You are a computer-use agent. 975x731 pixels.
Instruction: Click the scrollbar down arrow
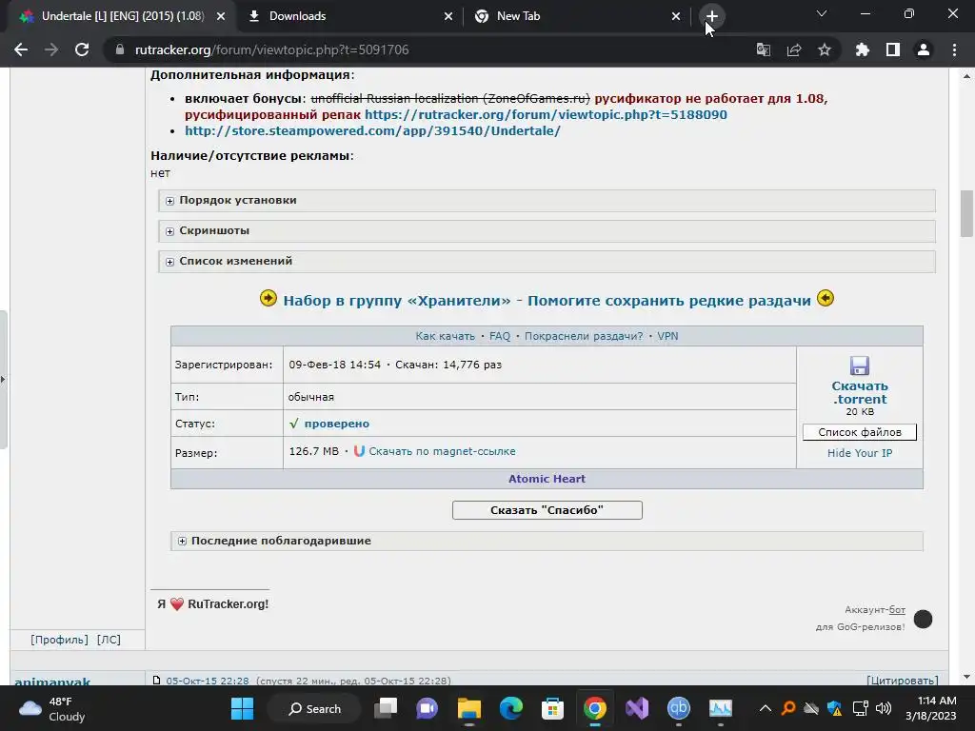(x=966, y=677)
